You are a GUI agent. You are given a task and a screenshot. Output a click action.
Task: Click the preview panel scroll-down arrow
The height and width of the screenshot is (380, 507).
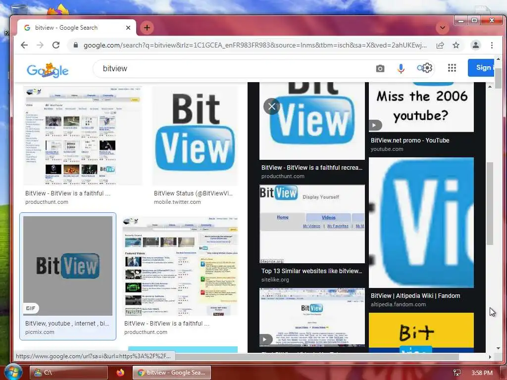498,348
